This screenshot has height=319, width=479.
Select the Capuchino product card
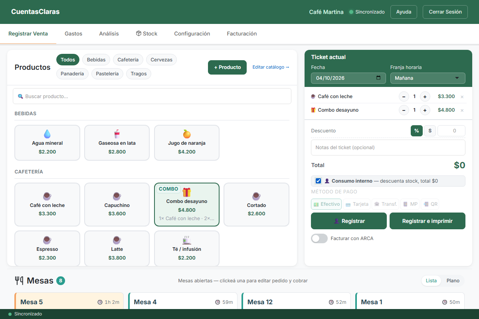click(117, 205)
